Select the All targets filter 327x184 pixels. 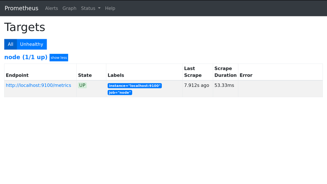[11, 44]
